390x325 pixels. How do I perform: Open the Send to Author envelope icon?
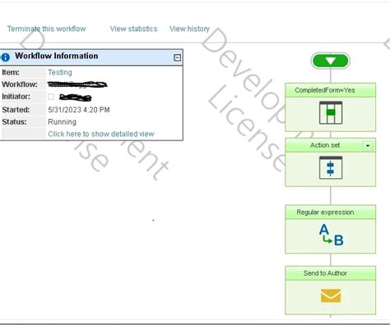tap(331, 295)
